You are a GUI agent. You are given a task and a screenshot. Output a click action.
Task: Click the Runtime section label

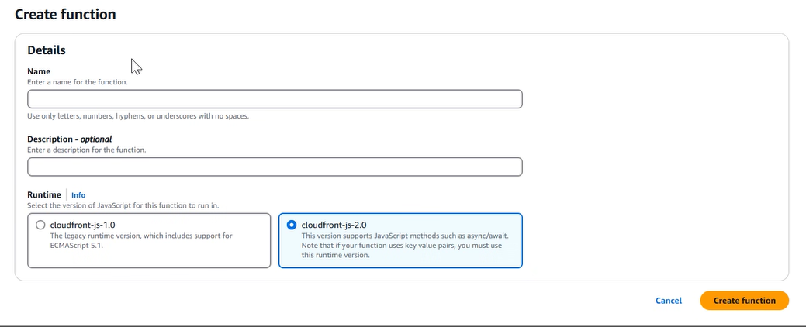[x=43, y=195]
